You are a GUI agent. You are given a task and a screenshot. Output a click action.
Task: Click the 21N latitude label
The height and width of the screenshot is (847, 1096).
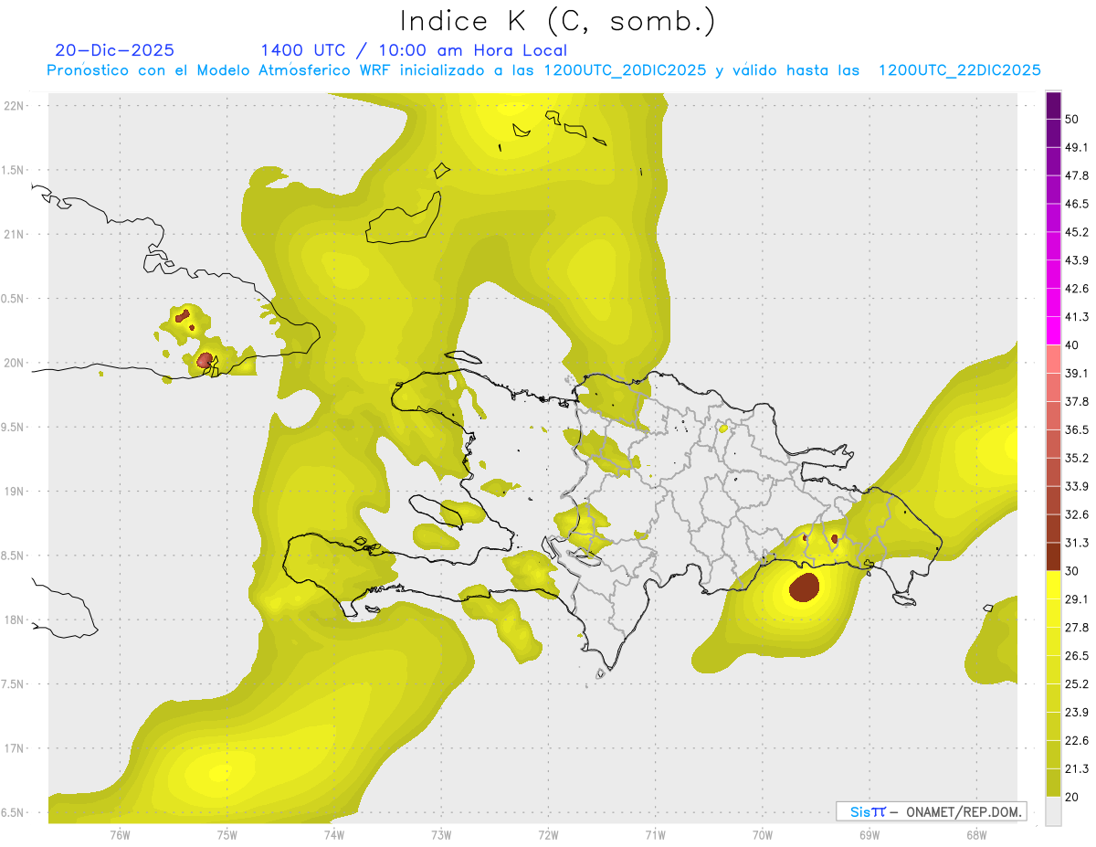pyautogui.click(x=14, y=234)
